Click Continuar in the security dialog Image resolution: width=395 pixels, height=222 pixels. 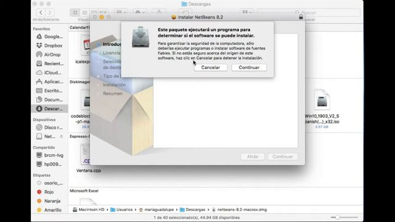click(x=249, y=67)
